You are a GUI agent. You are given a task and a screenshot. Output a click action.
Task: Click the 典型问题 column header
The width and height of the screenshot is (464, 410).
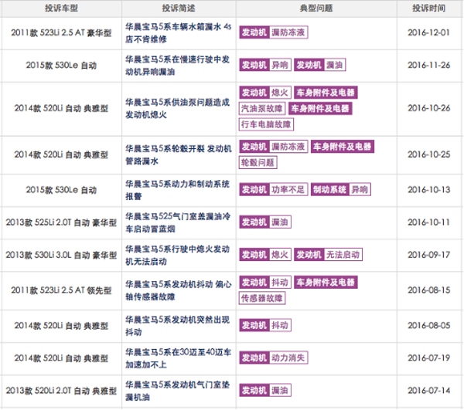pos(316,8)
